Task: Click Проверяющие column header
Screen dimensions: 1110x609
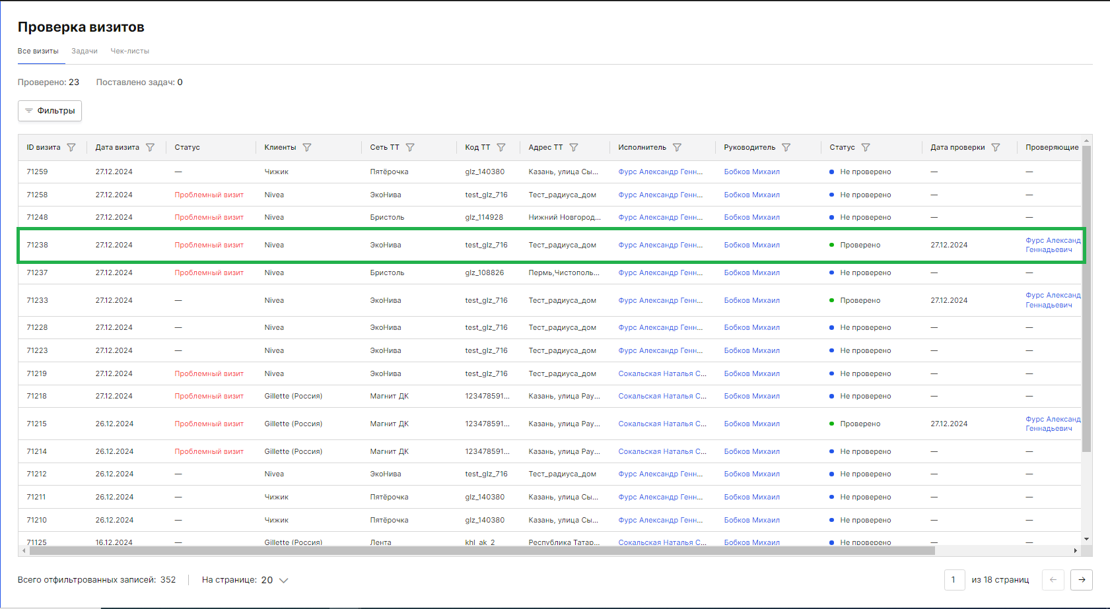Action: [1052, 147]
